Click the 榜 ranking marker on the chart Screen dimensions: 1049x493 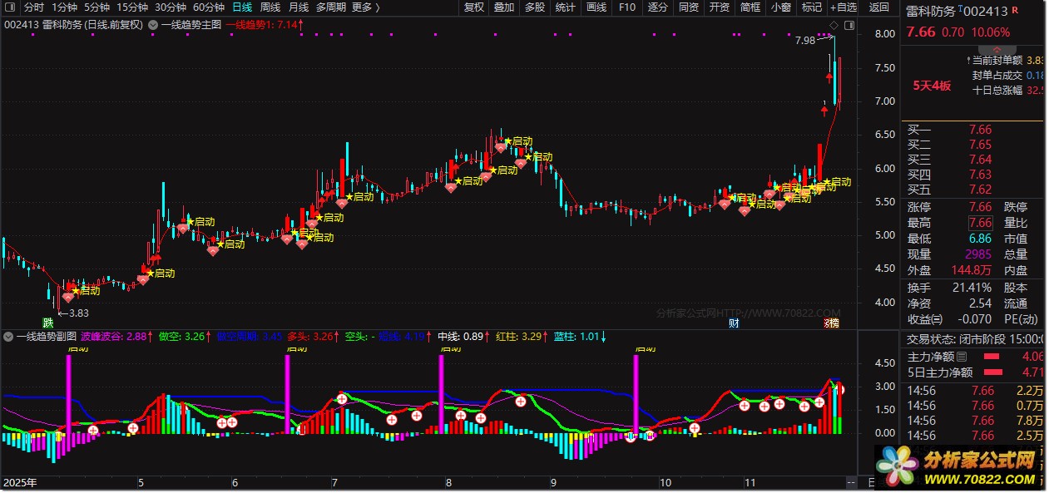(831, 323)
